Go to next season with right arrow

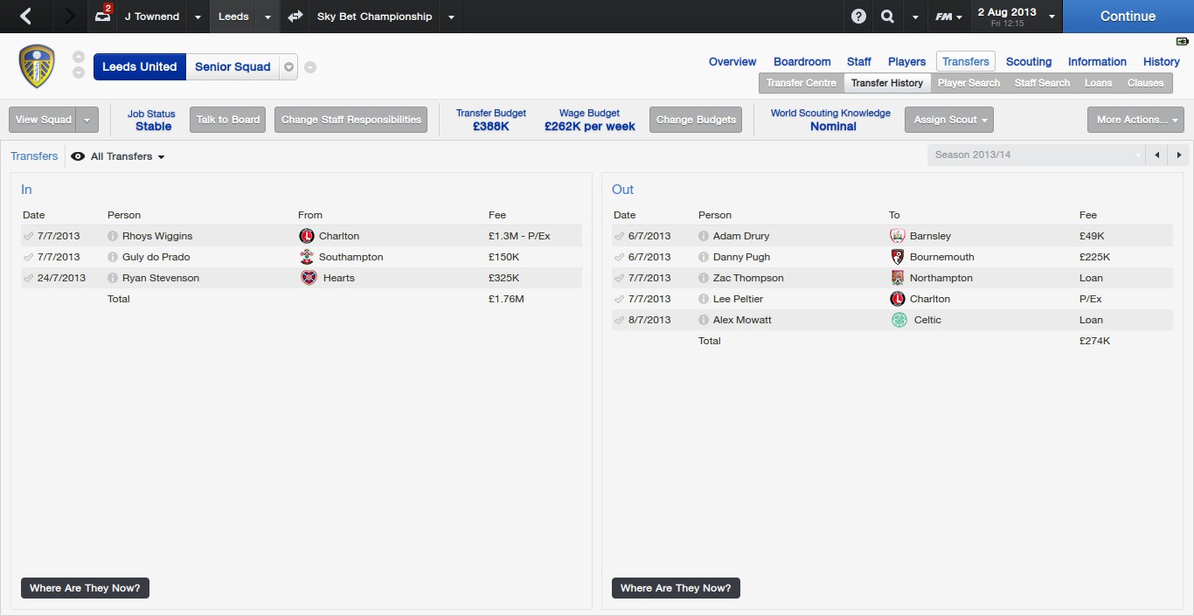tap(1179, 155)
